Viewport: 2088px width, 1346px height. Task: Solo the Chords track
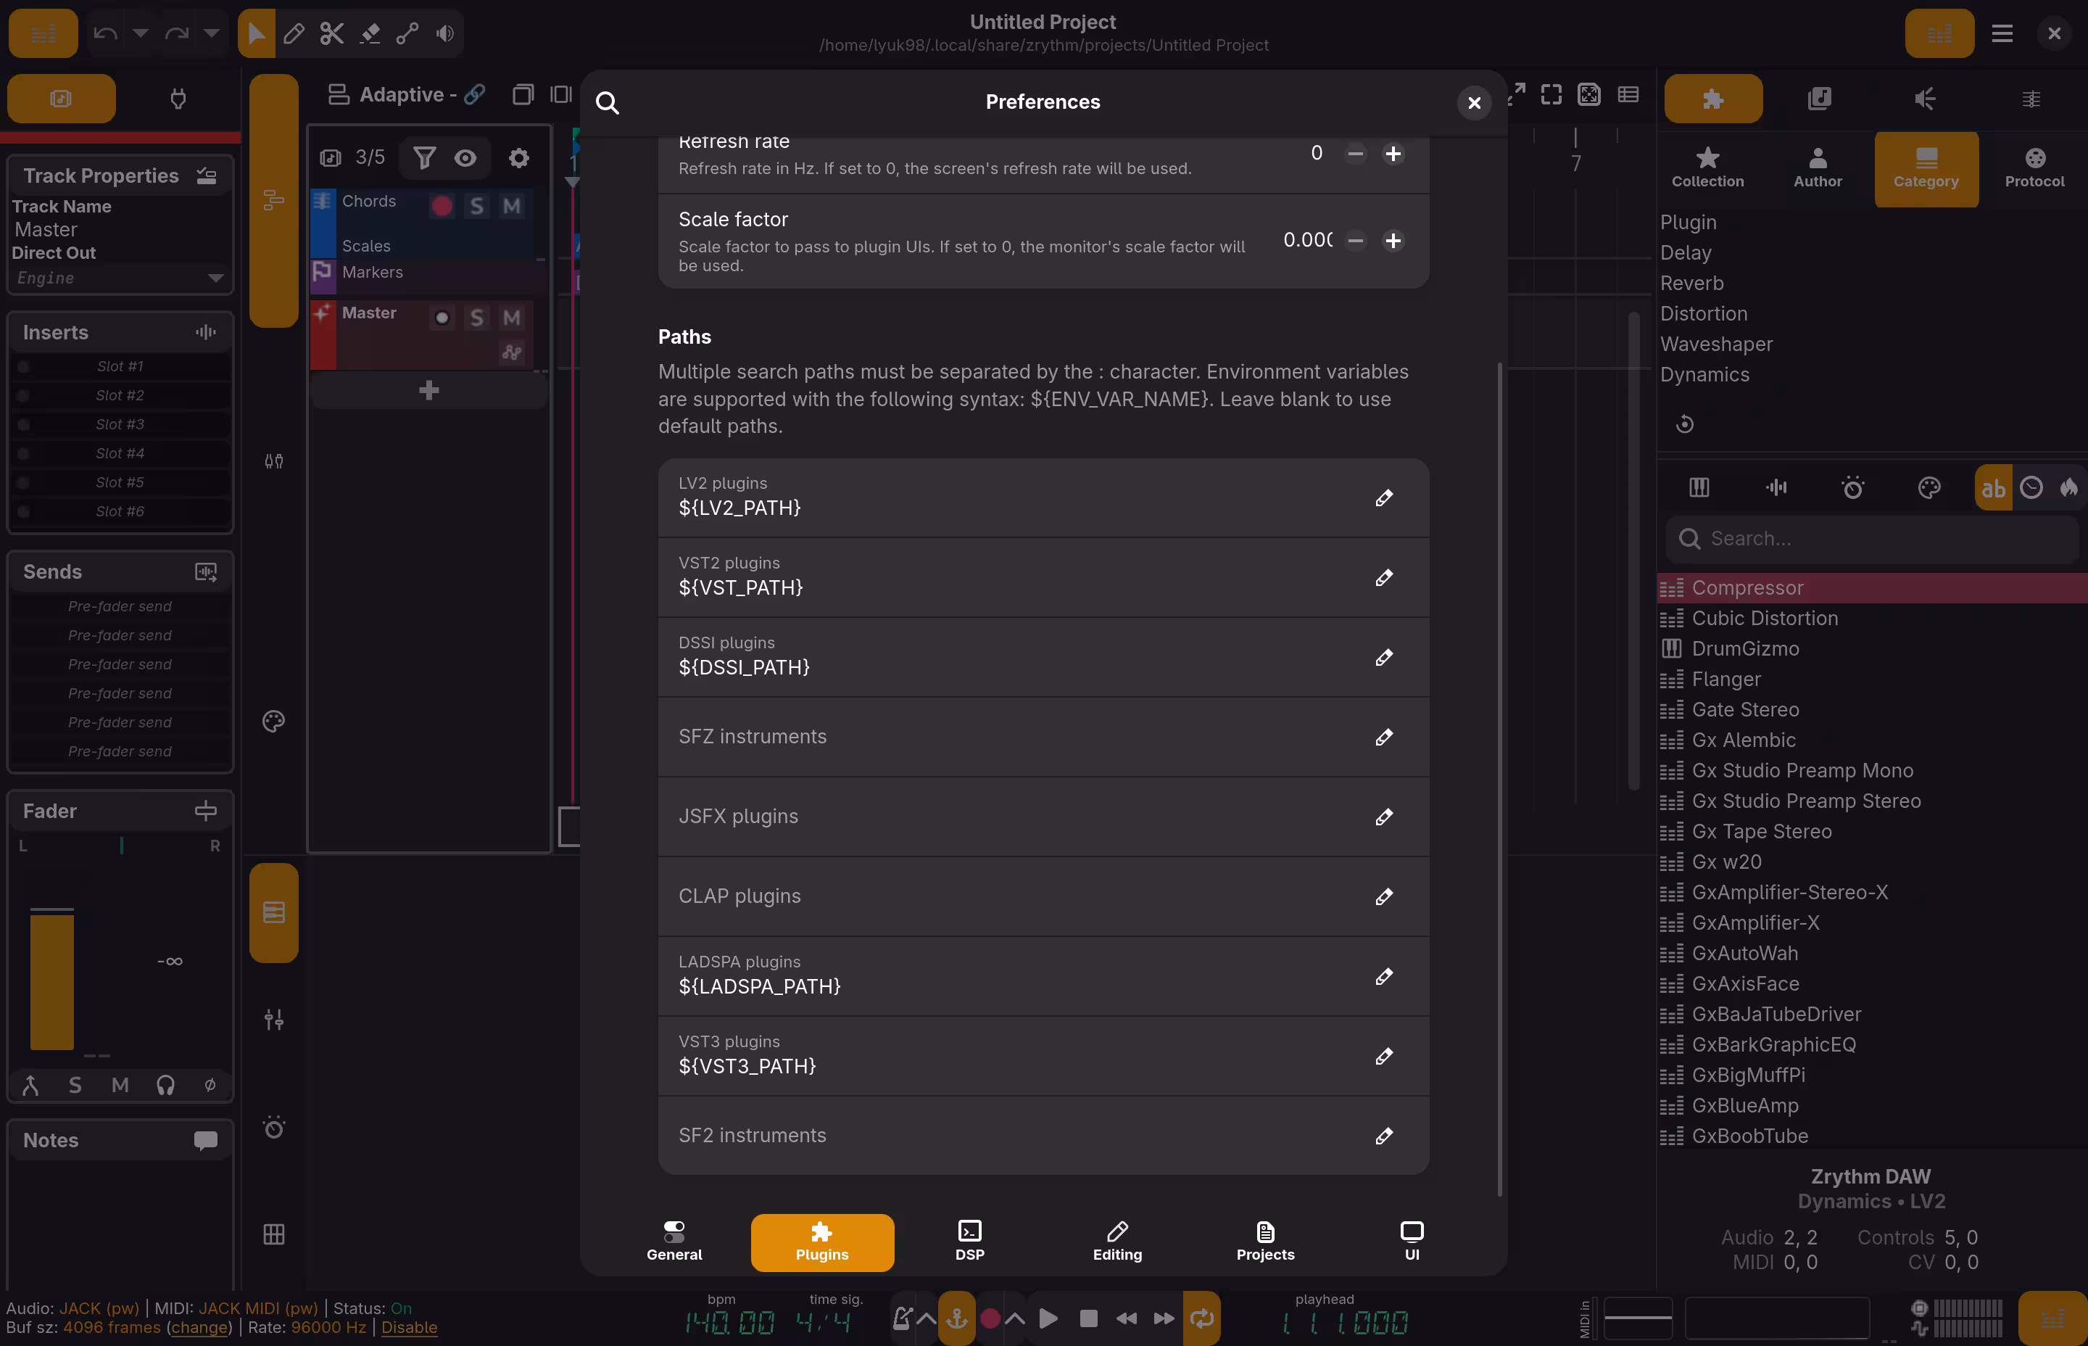476,205
